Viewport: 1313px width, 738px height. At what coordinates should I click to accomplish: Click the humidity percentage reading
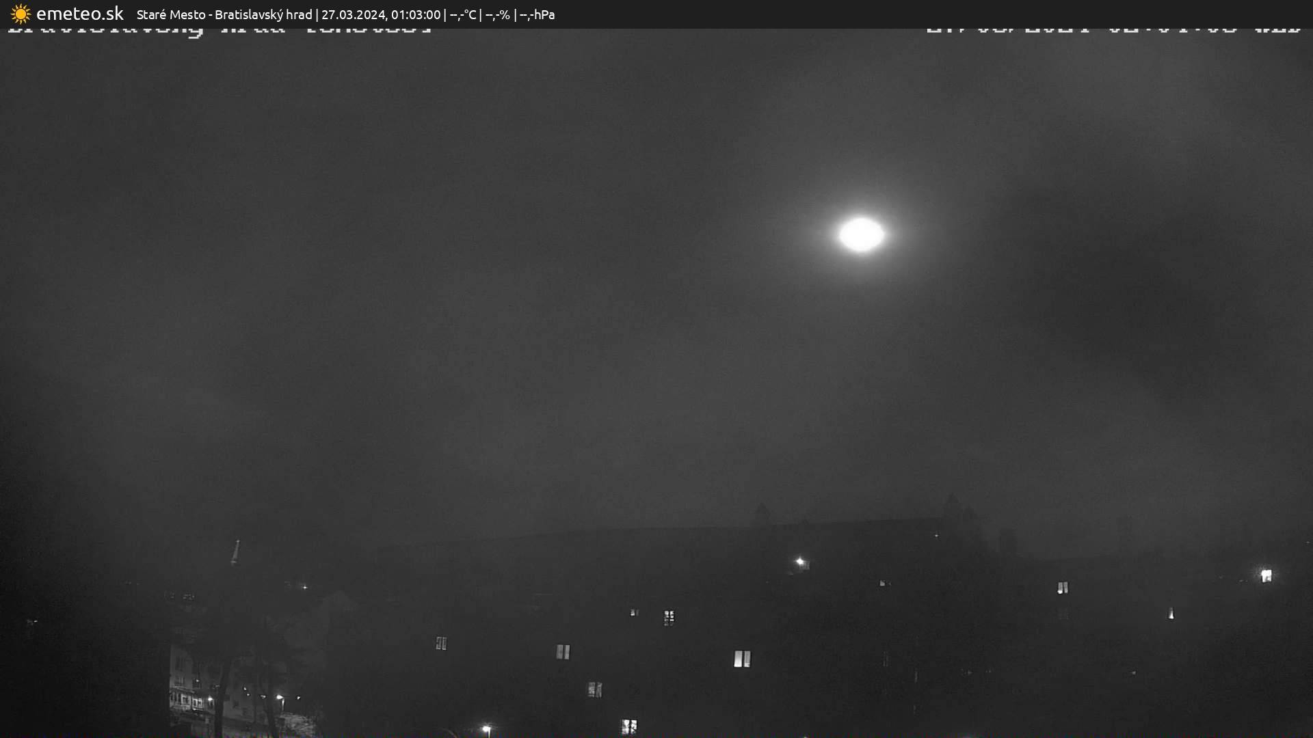click(x=497, y=14)
